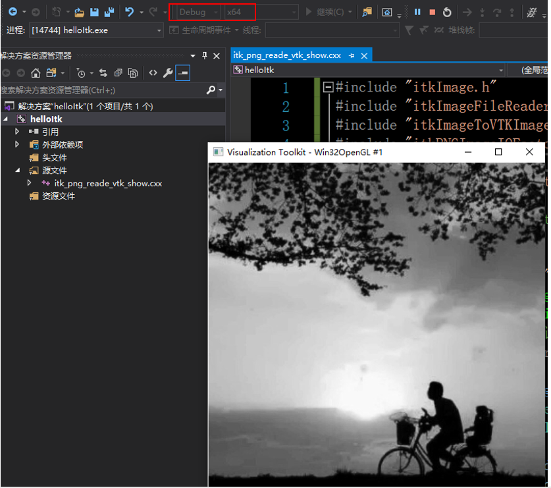Click the Save All icon
Screen dimensions: 551x488
pos(109,12)
